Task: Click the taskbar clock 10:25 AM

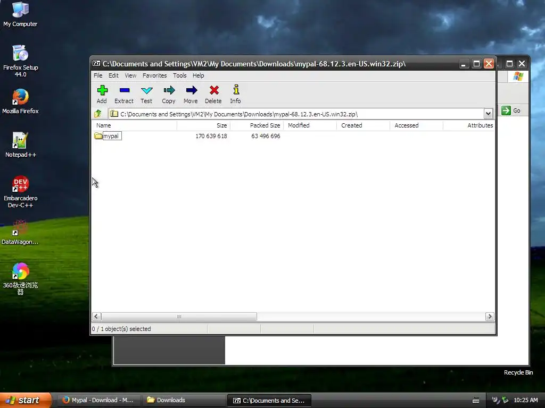Action: (x=525, y=400)
